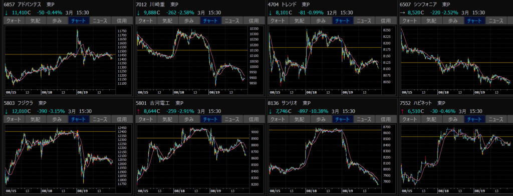This screenshot has width=513, height=196.
Task: Open 歩み tab in 4704 トレンド panel
Action: click(x=321, y=20)
